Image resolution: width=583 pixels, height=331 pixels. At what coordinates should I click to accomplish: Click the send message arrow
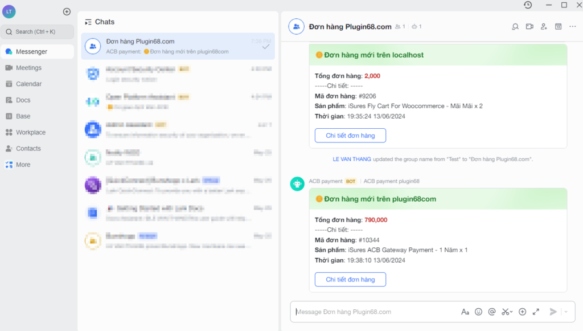click(x=553, y=312)
